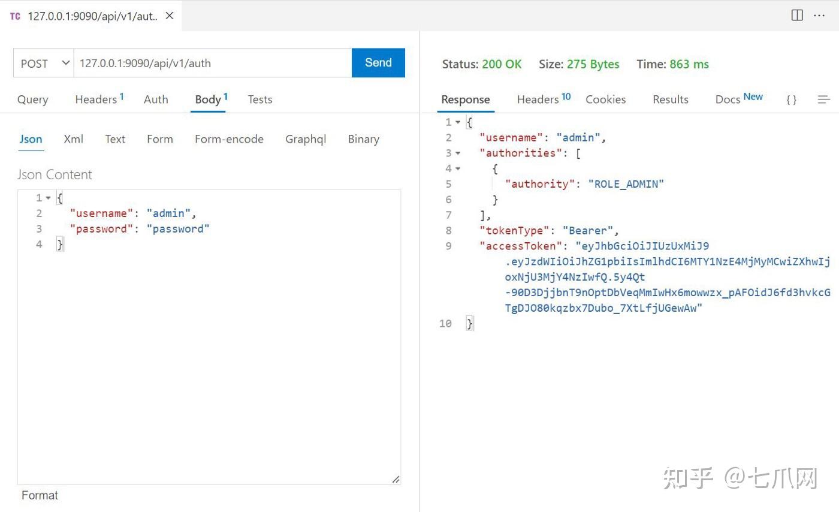The image size is (839, 512).
Task: Format the JSON body
Action: (40, 495)
